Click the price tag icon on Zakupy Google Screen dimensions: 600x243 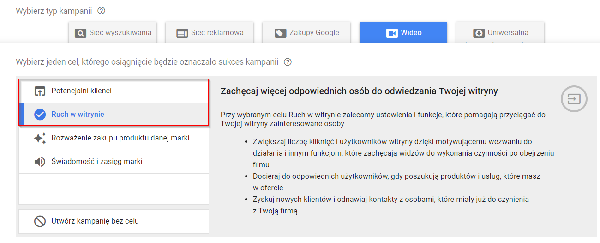[280, 33]
